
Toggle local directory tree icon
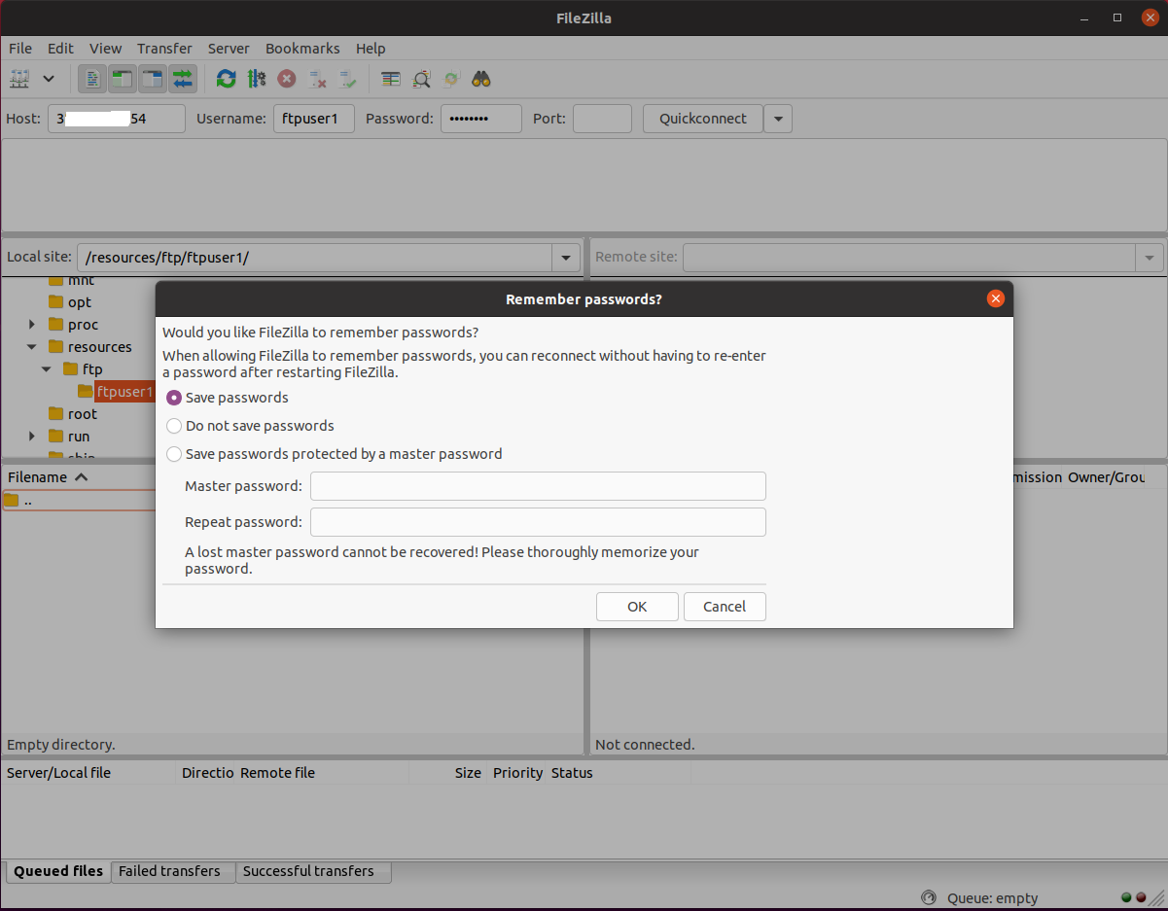tap(123, 78)
